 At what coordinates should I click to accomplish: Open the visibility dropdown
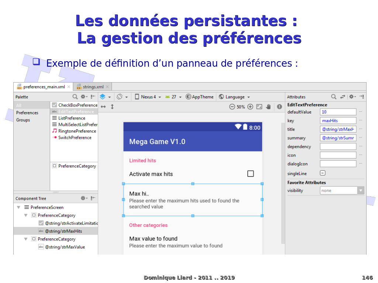coord(361,191)
